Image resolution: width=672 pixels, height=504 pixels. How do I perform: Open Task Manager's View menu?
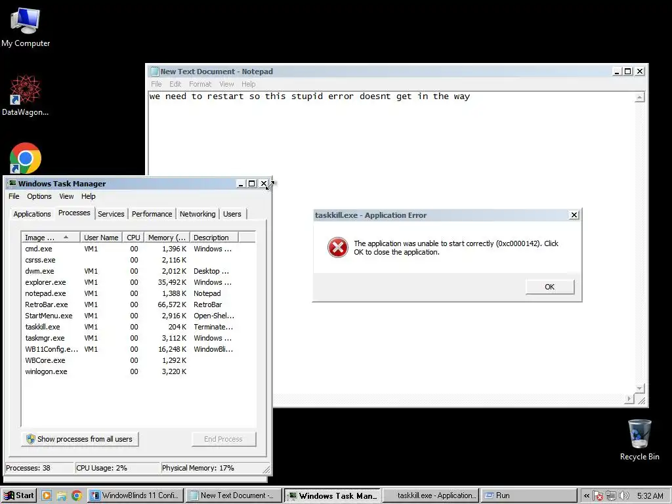[66, 196]
